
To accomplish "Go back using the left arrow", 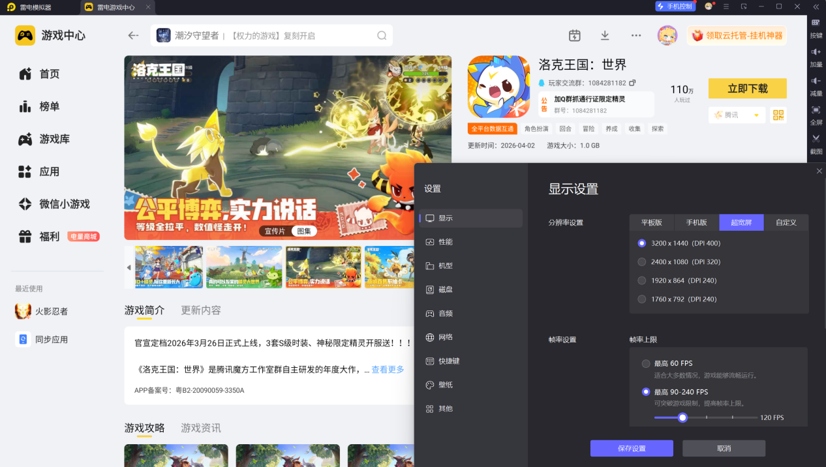I will [134, 35].
